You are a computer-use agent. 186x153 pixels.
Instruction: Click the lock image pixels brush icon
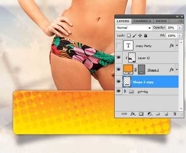(x=134, y=35)
